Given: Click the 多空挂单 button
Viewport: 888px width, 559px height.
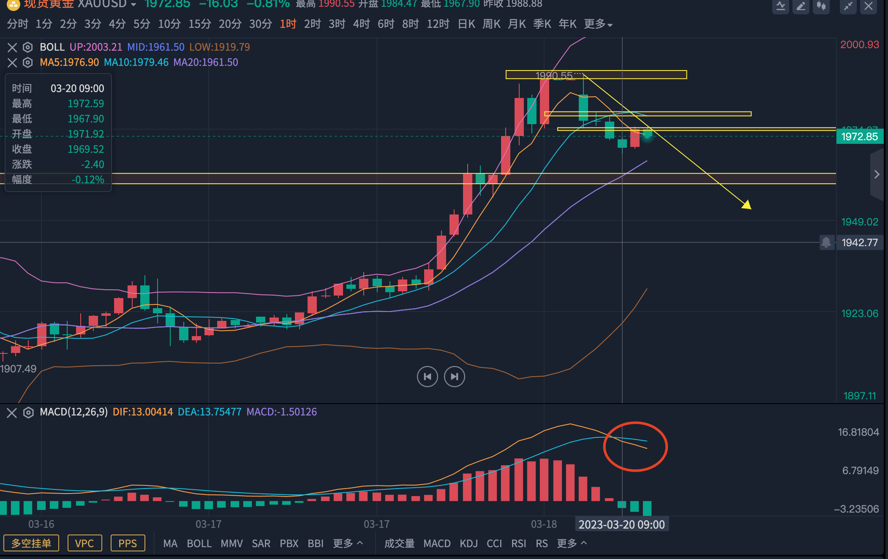Looking at the screenshot, I should 31,543.
